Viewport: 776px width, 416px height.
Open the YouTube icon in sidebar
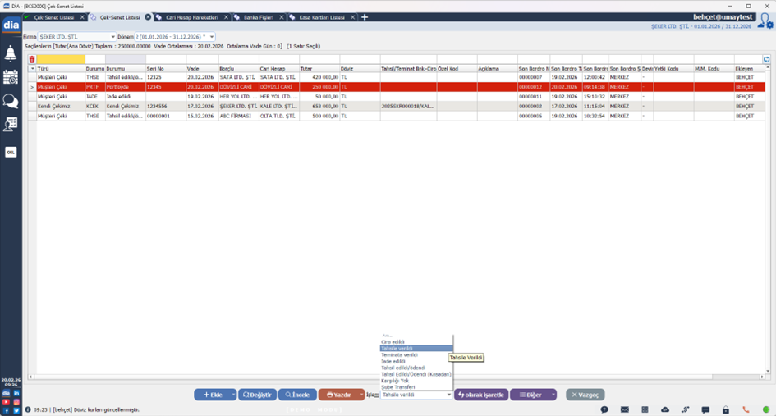point(6,402)
